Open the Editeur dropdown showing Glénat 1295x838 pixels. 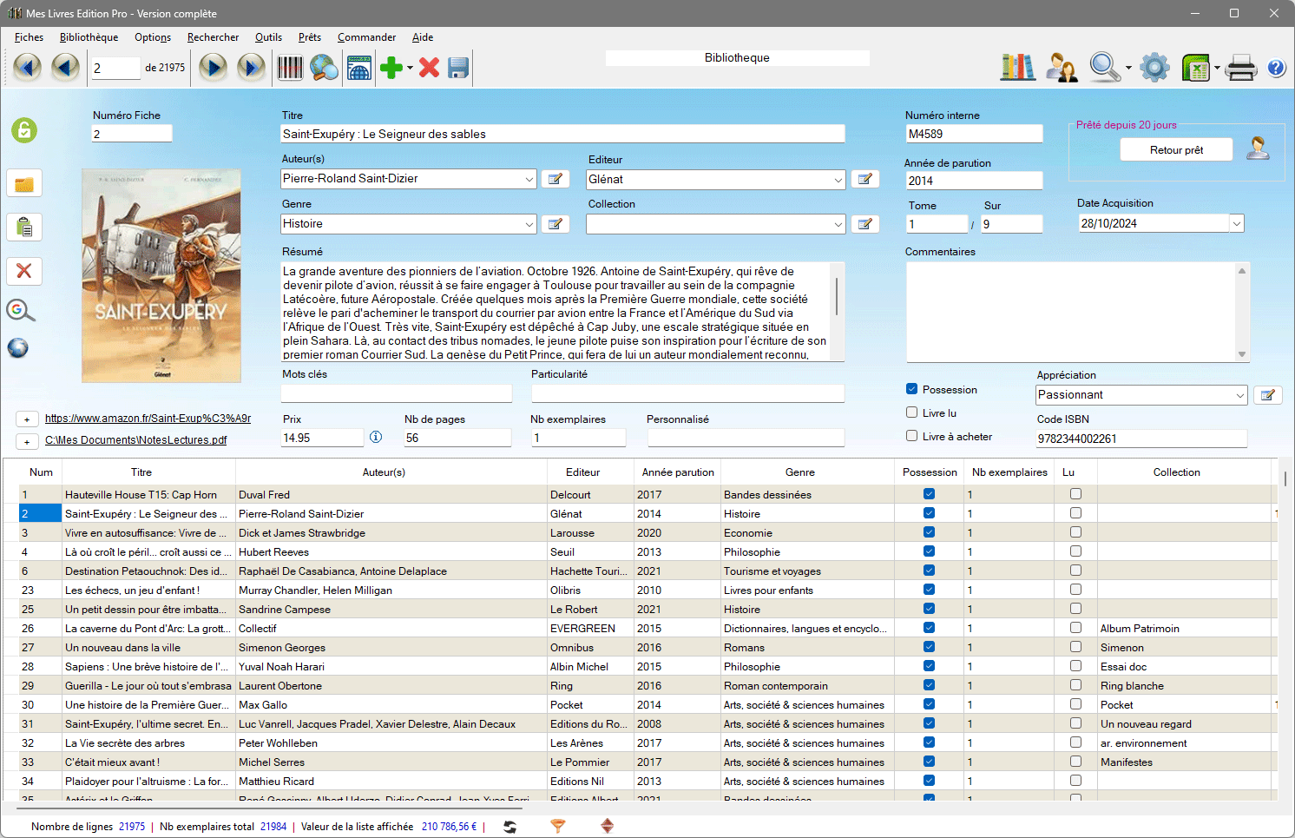[x=838, y=180]
